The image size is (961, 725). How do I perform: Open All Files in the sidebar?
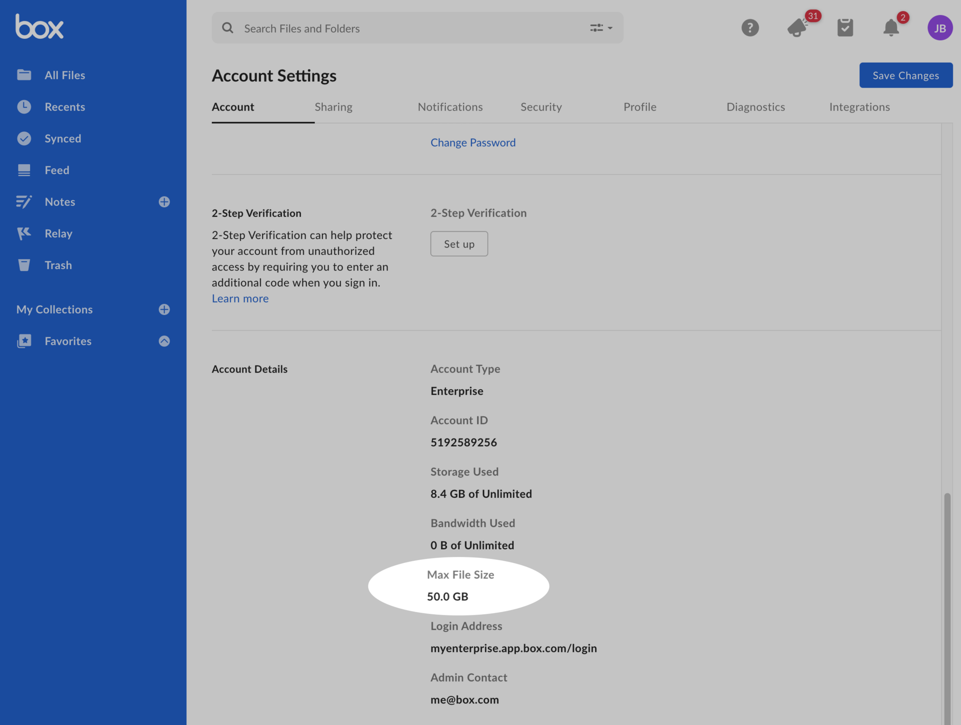(x=64, y=75)
